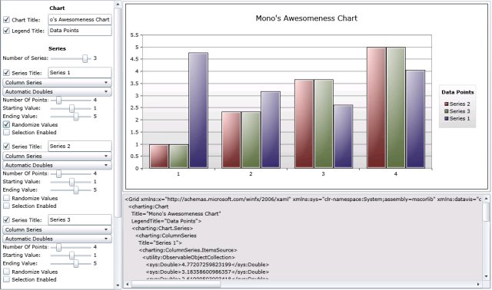Click the Series 2 title field

pos(80,147)
